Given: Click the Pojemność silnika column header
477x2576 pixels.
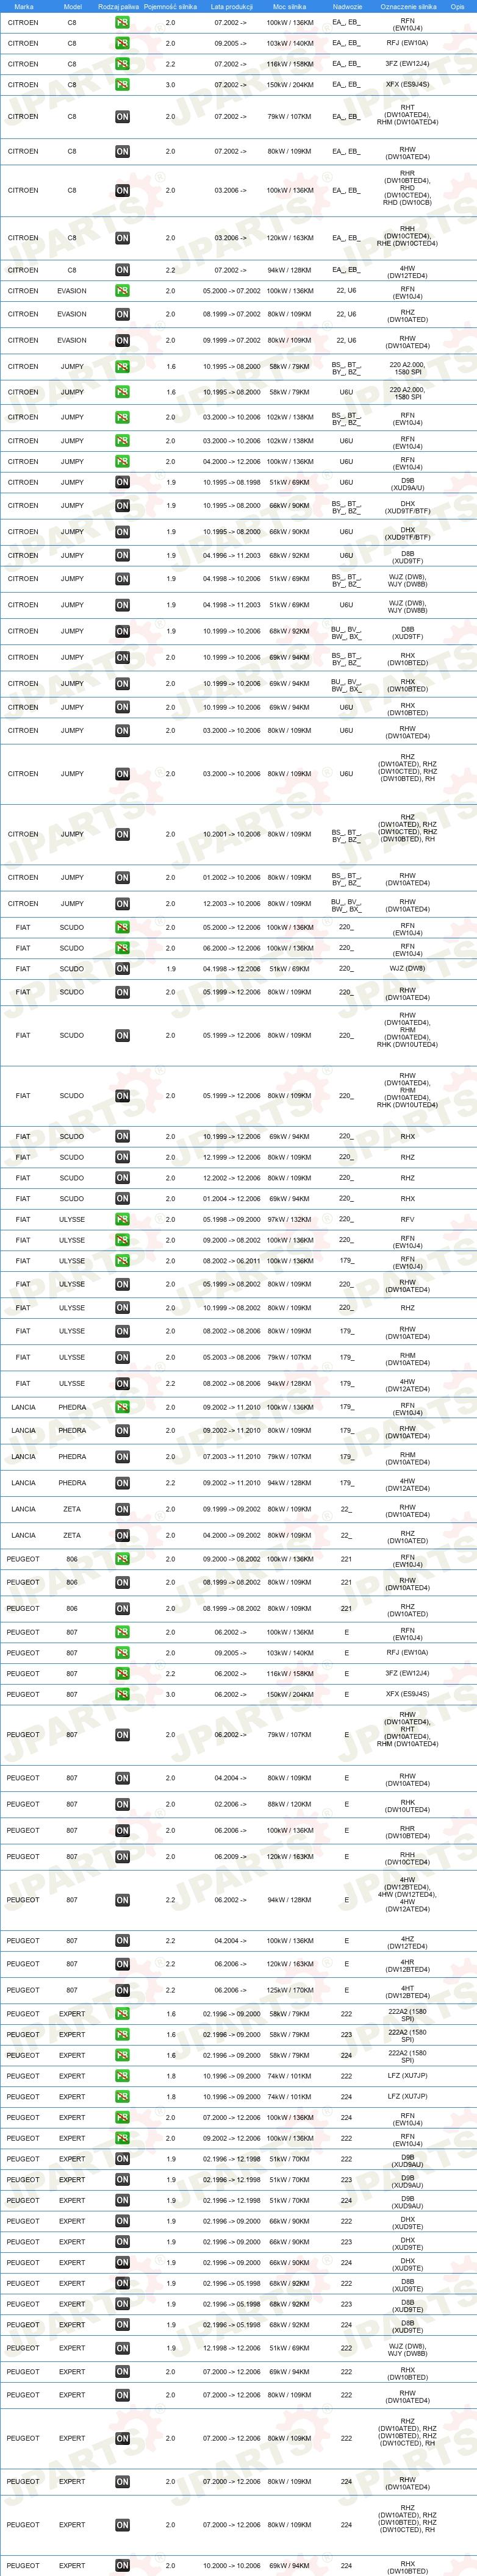Looking at the screenshot, I should pos(170,6).
